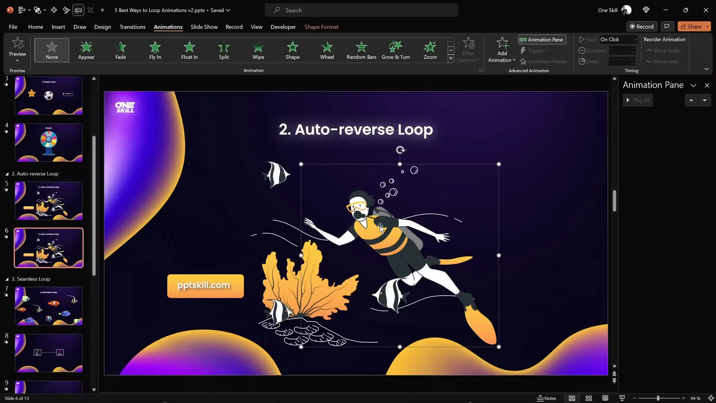The image size is (716, 403).
Task: Click Play All in Animation Pane
Action: point(638,100)
